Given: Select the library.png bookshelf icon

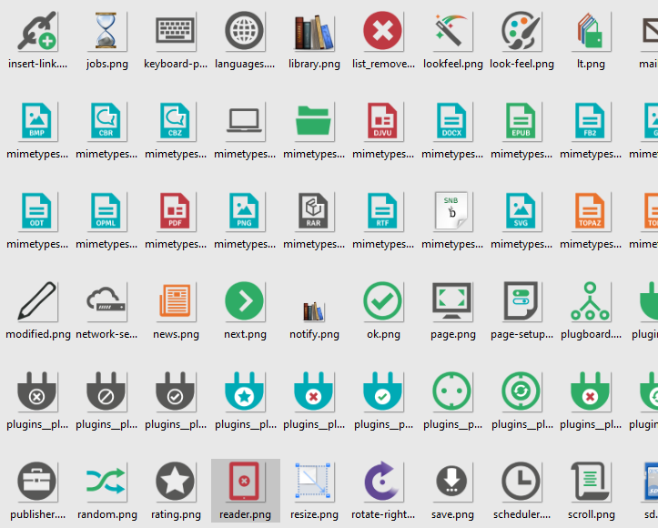Looking at the screenshot, I should pos(314,32).
